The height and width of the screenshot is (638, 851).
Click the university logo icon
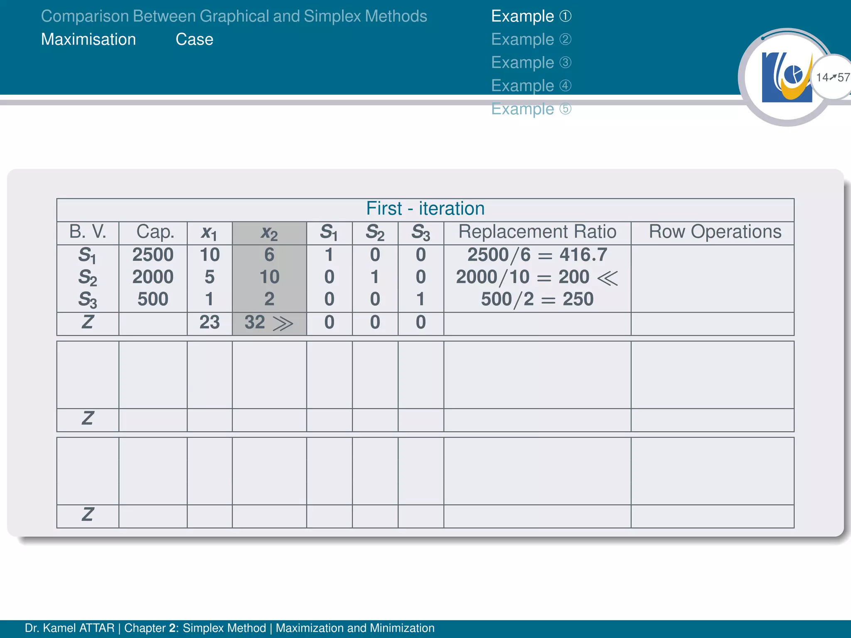(x=787, y=77)
